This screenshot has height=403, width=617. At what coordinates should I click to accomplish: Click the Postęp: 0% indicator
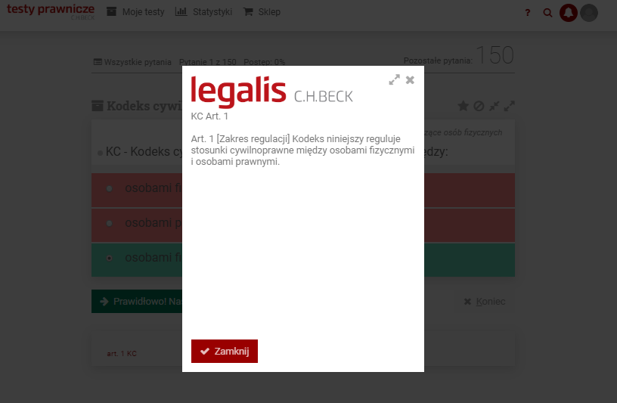264,62
